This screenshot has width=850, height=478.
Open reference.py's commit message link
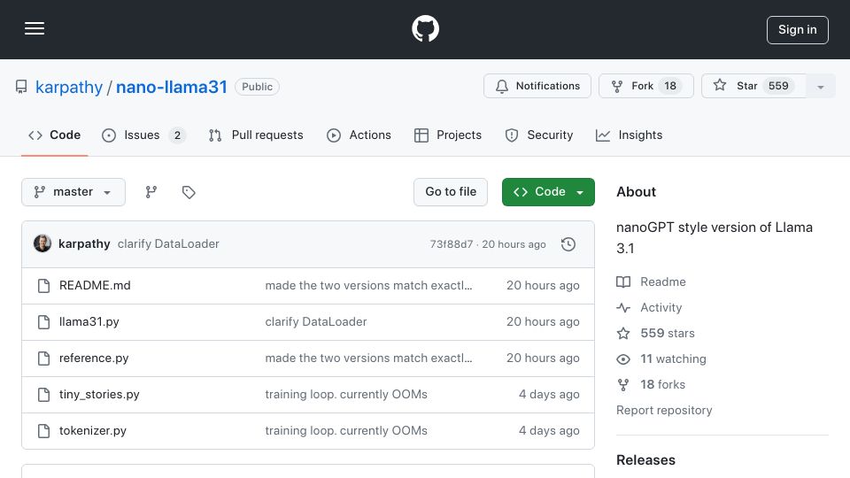coord(368,358)
